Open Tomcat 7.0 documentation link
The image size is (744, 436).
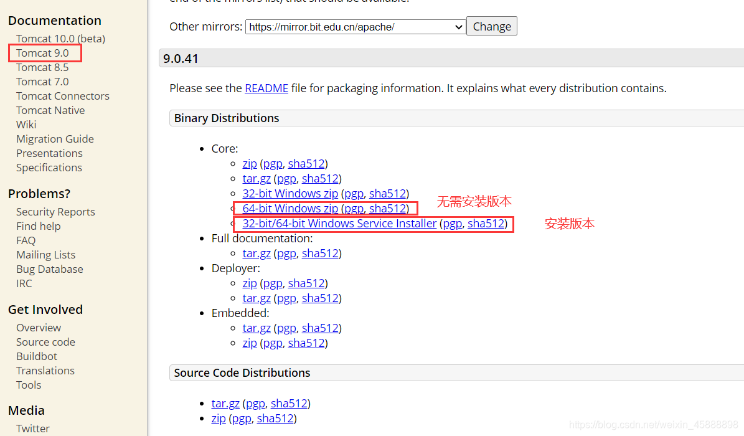click(42, 82)
